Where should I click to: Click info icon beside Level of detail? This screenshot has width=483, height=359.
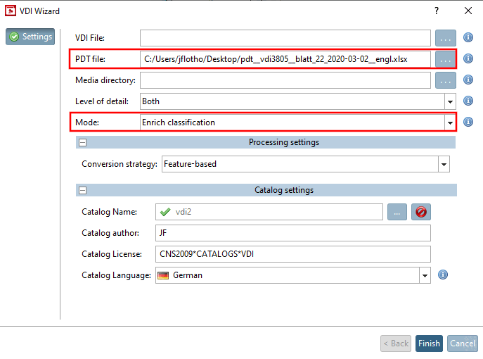click(x=468, y=101)
